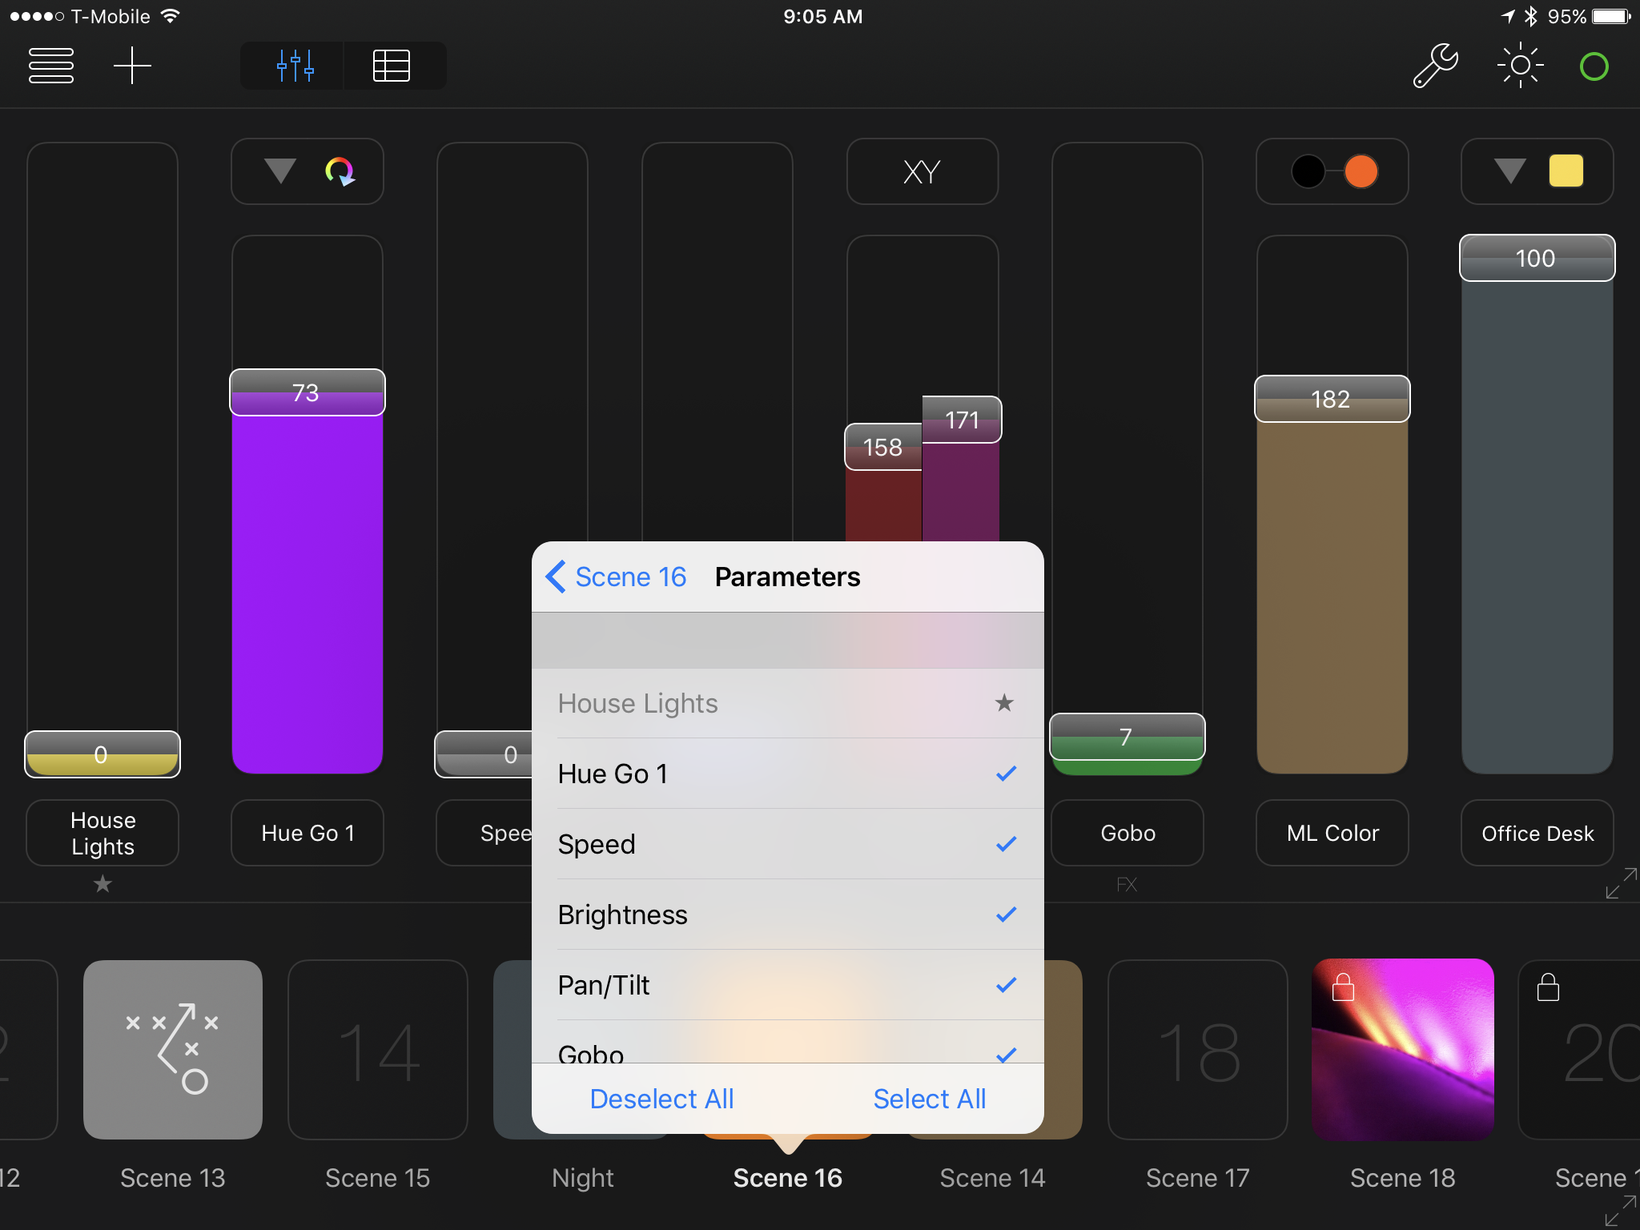Tap the pan fader handle showing 158
Screen dimensions: 1640x1230
[x=883, y=447]
